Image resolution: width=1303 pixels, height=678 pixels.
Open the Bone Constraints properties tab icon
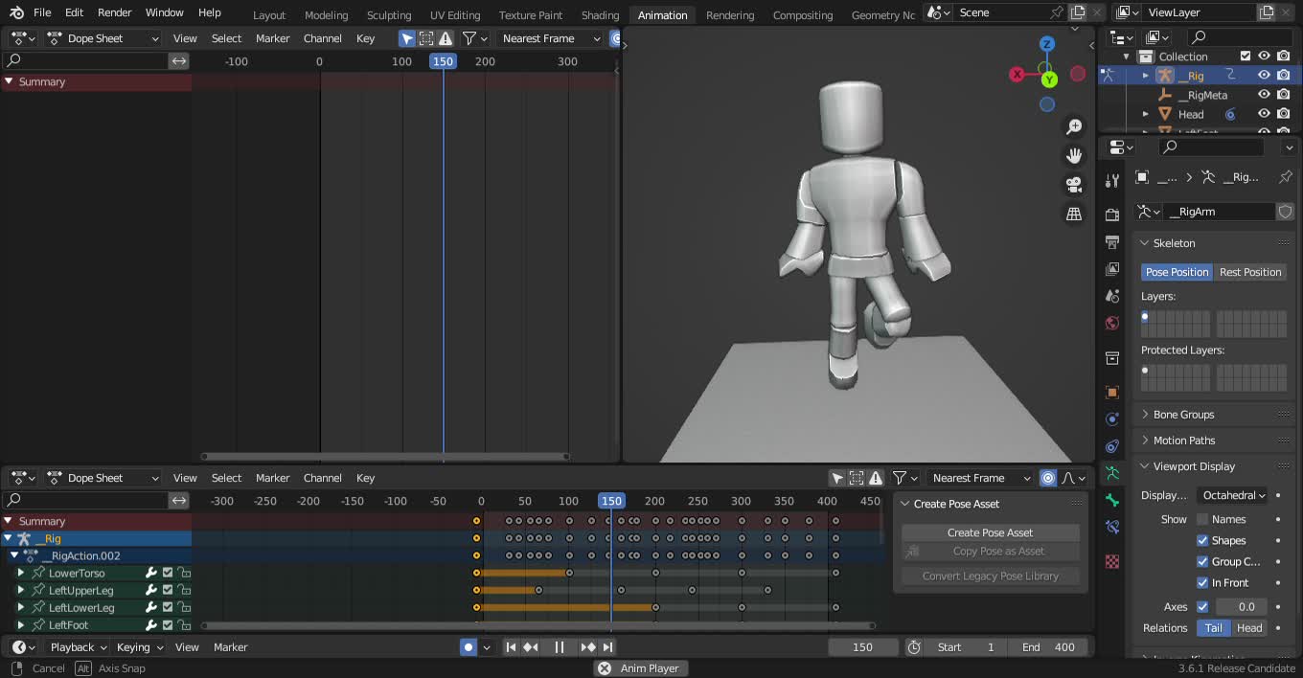click(1112, 527)
